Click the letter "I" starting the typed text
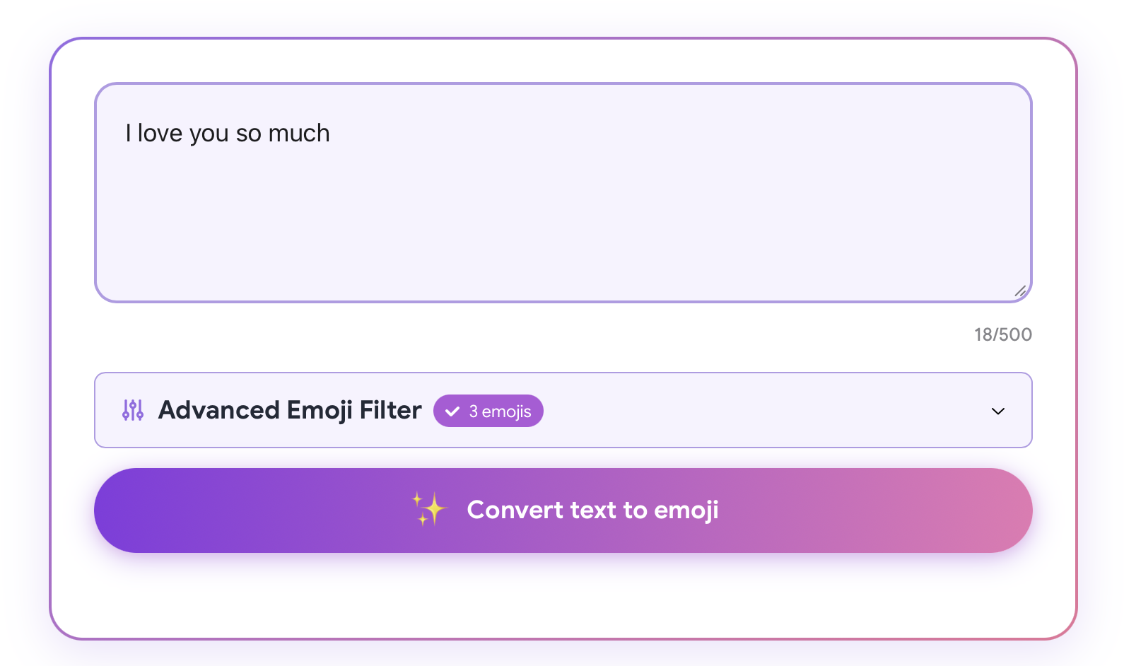The image size is (1124, 666). (x=129, y=133)
